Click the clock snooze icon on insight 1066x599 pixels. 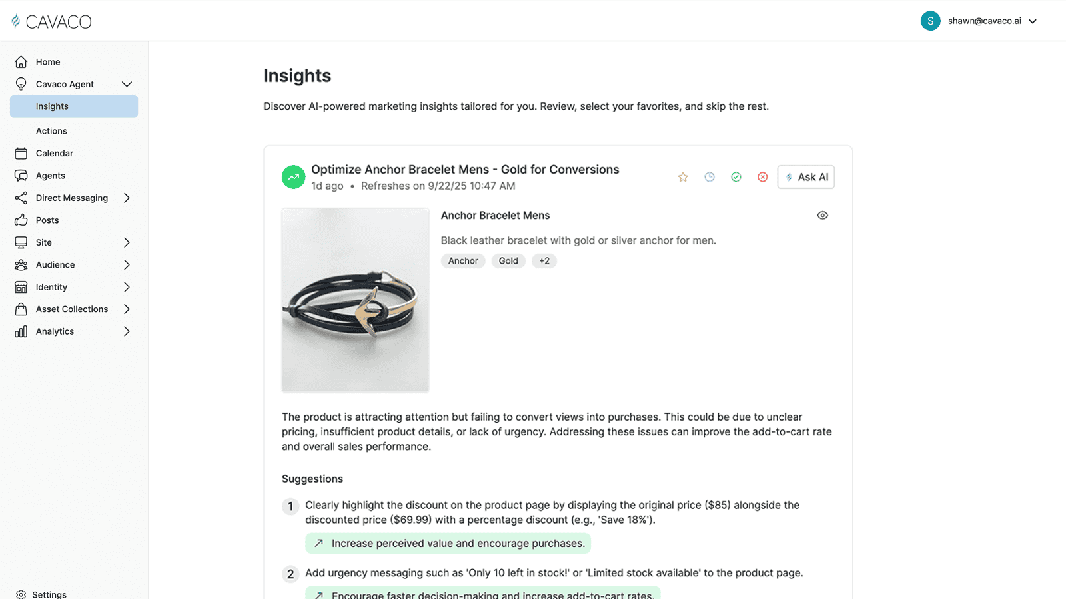coord(710,177)
